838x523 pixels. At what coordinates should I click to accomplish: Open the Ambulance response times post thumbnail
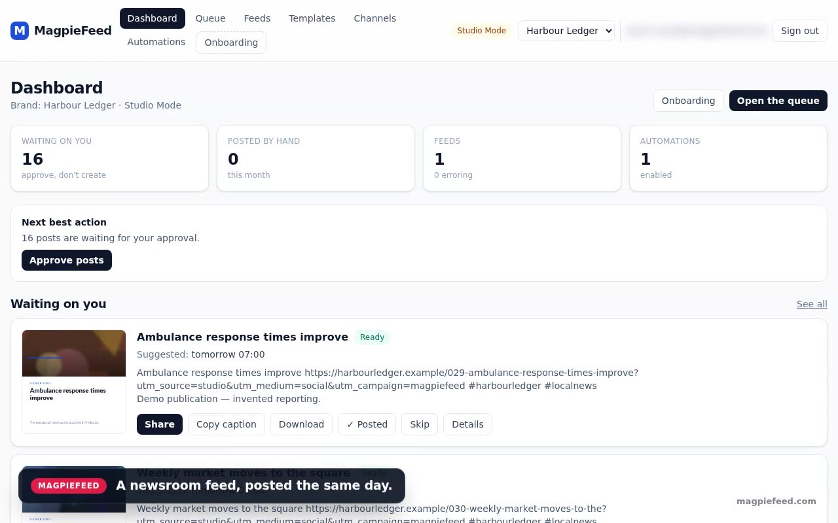pyautogui.click(x=74, y=382)
